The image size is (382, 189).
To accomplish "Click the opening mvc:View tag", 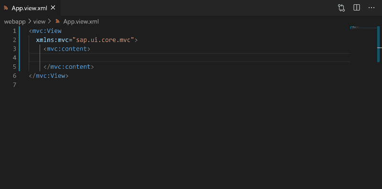I will 45,31.
